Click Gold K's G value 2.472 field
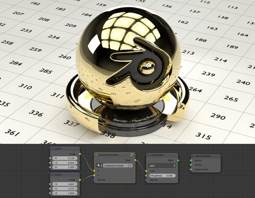The width and height of the screenshot is (255, 198). pos(65,189)
